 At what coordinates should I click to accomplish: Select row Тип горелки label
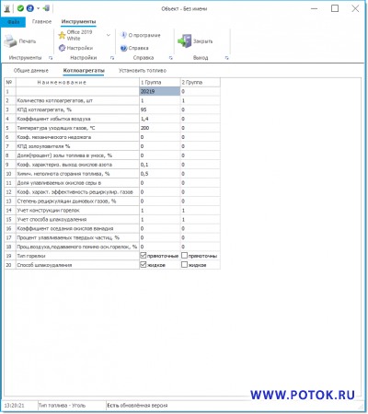coord(77,256)
